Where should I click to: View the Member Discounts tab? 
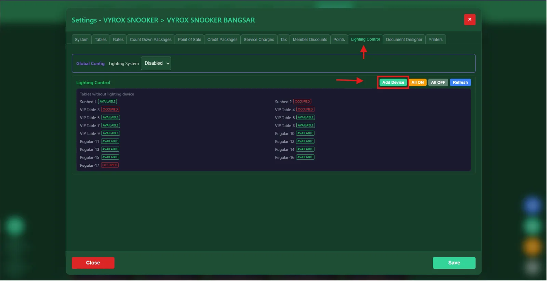(x=310, y=40)
